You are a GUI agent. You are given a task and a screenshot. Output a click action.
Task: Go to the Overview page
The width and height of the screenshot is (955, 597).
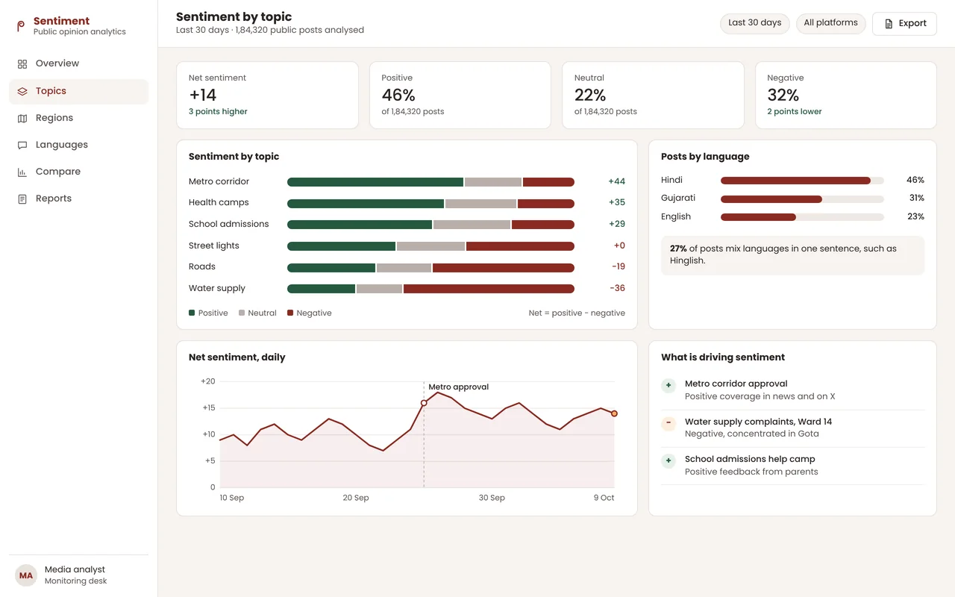78,63
